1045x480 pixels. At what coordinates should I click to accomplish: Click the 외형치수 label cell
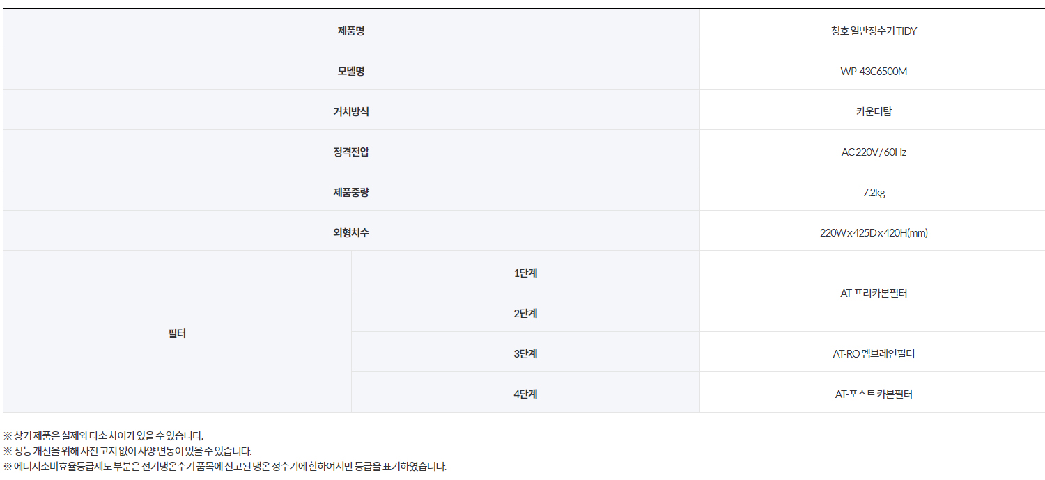[351, 231]
